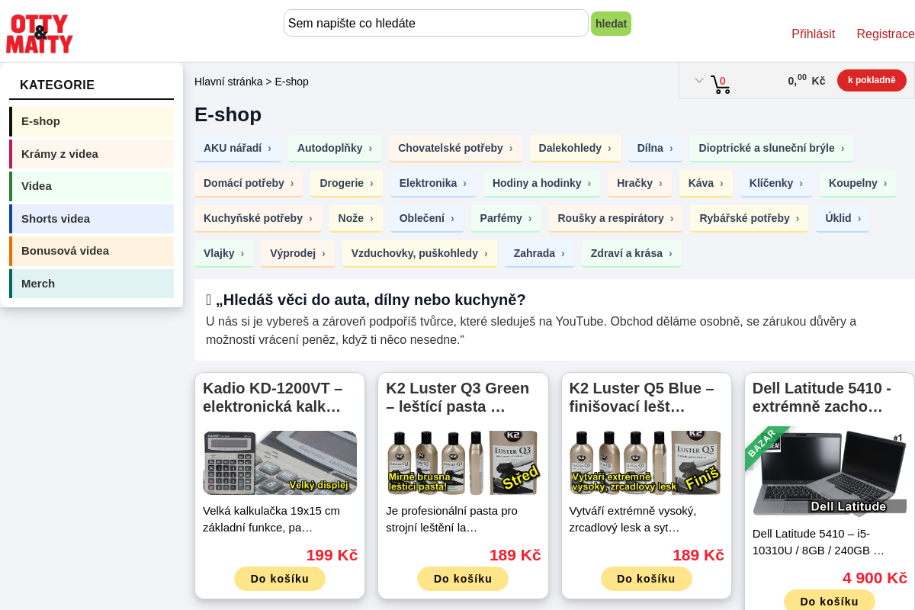Open the Přihlásit login link
Viewport: 915px width, 610px height.
point(813,34)
